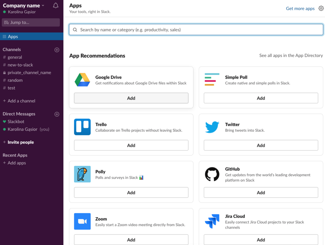Click the Zoom app title
325x245 pixels.
pos(101,219)
